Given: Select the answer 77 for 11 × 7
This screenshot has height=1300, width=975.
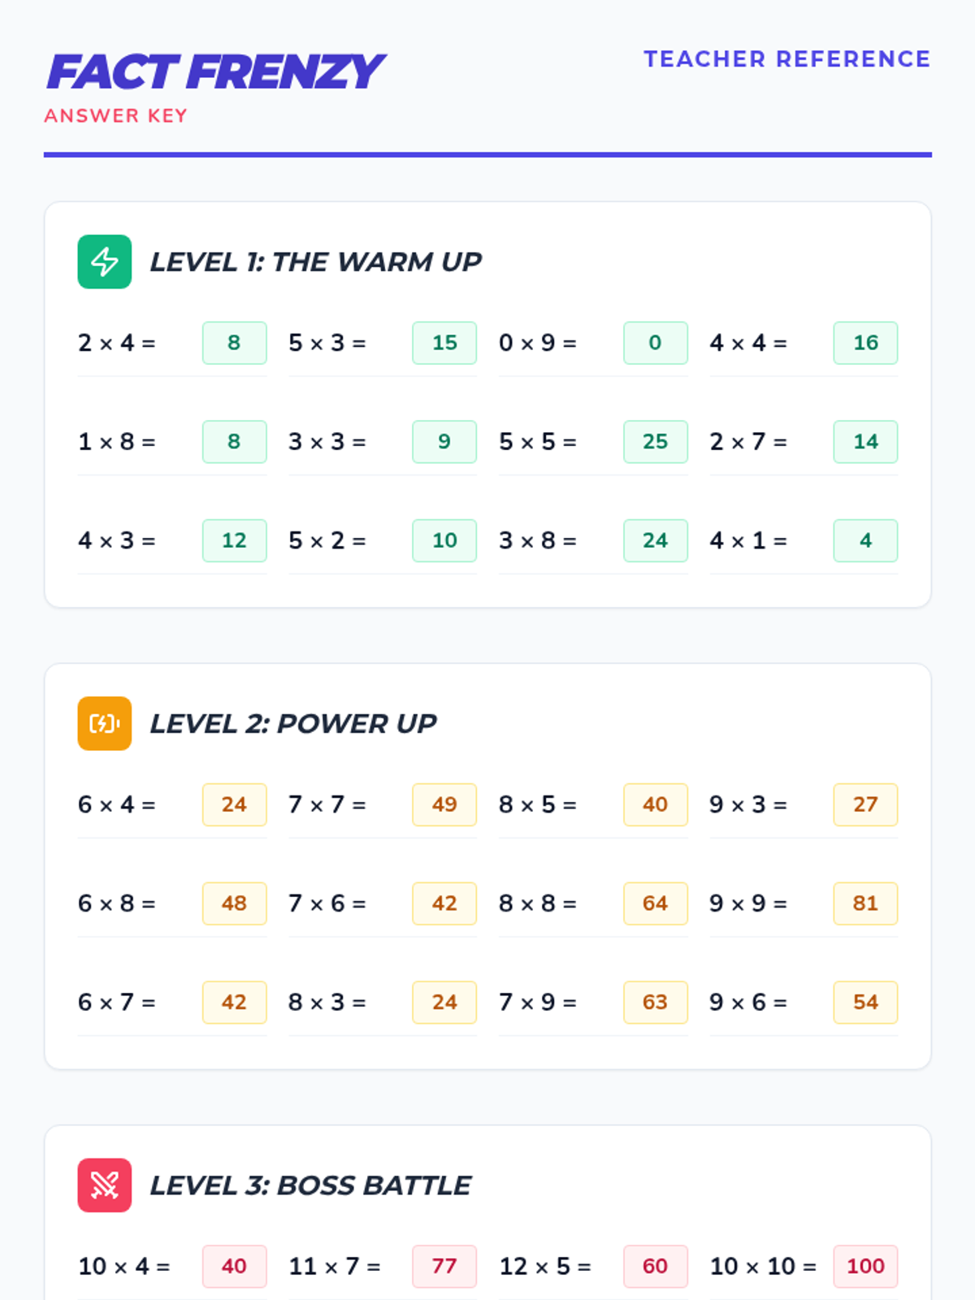Looking at the screenshot, I should pos(444,1266).
